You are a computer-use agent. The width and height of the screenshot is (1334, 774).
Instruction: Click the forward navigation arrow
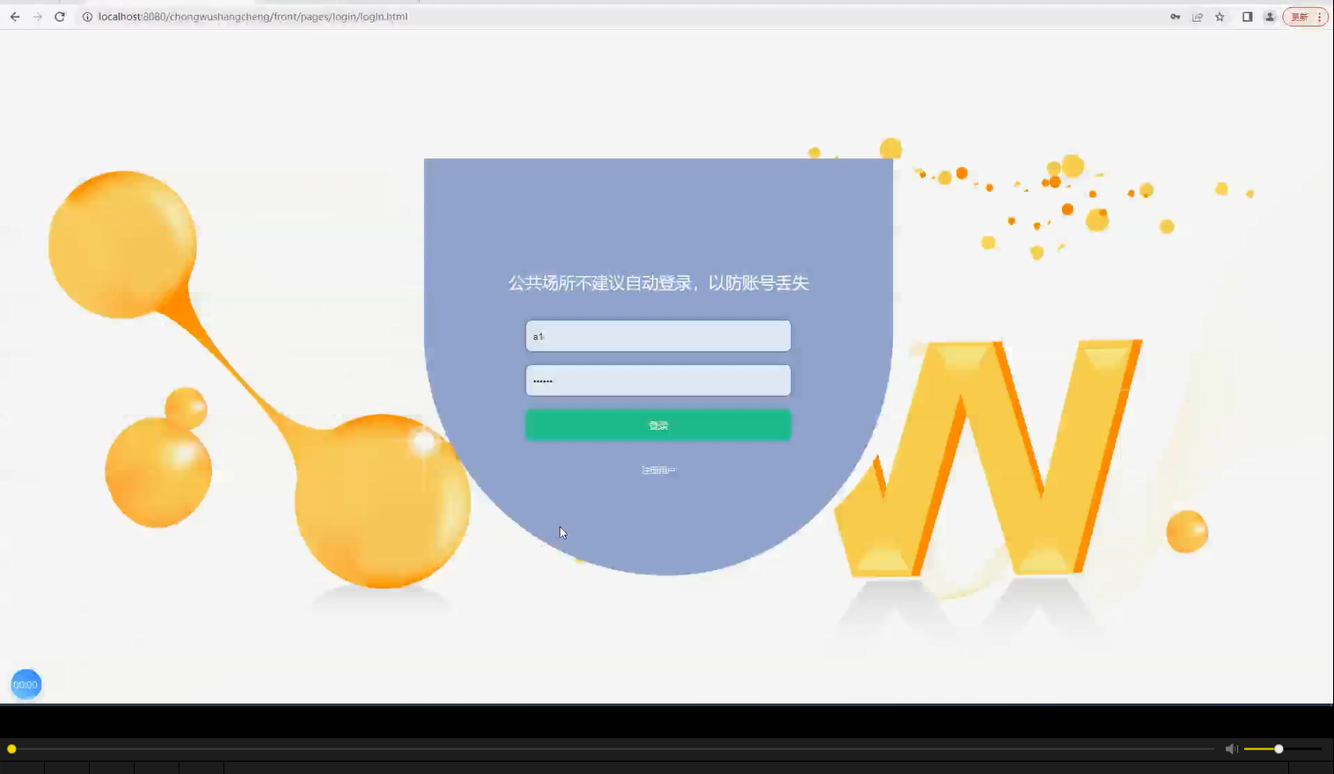[x=36, y=16]
